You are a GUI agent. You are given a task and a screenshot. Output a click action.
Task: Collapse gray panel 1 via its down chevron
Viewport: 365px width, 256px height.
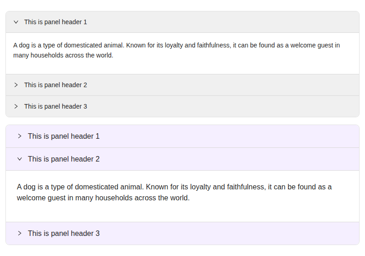(x=16, y=22)
